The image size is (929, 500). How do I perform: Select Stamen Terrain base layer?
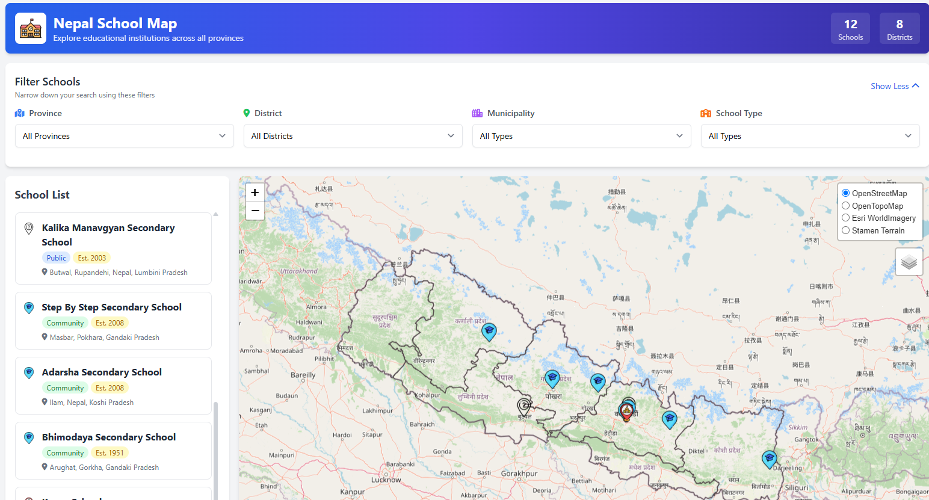tap(845, 230)
